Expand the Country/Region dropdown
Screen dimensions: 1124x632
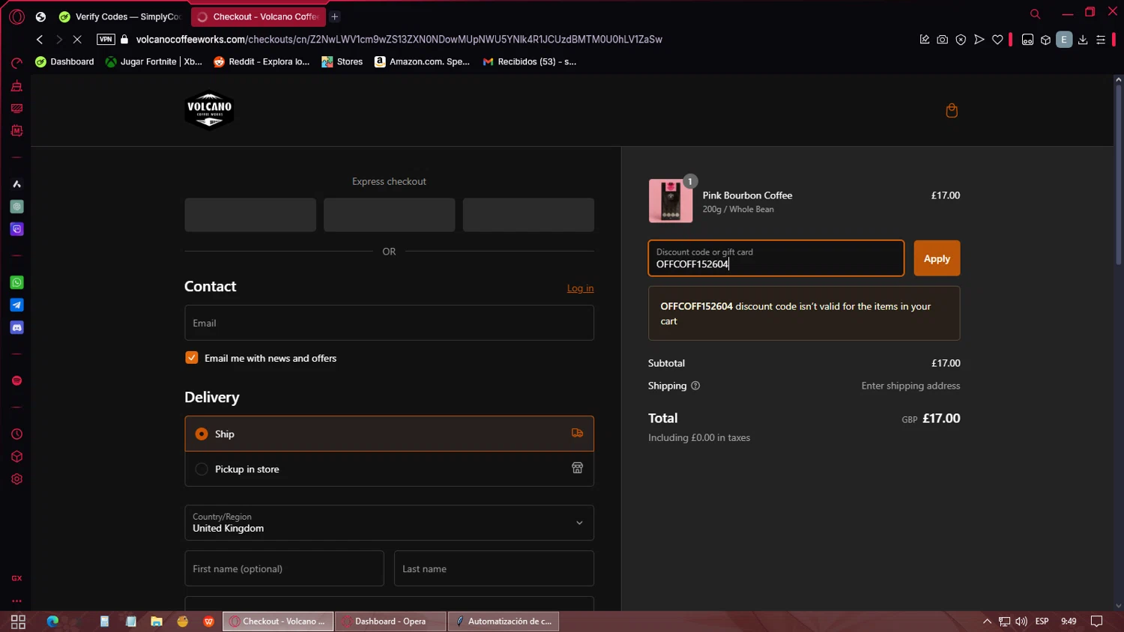pos(389,523)
